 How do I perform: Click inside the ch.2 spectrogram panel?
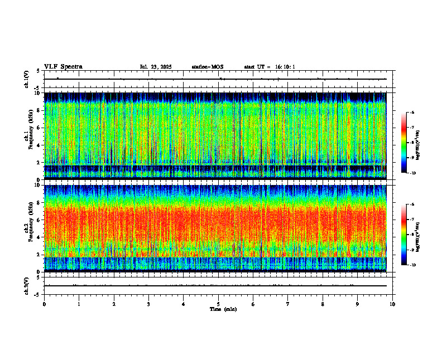click(x=215, y=228)
